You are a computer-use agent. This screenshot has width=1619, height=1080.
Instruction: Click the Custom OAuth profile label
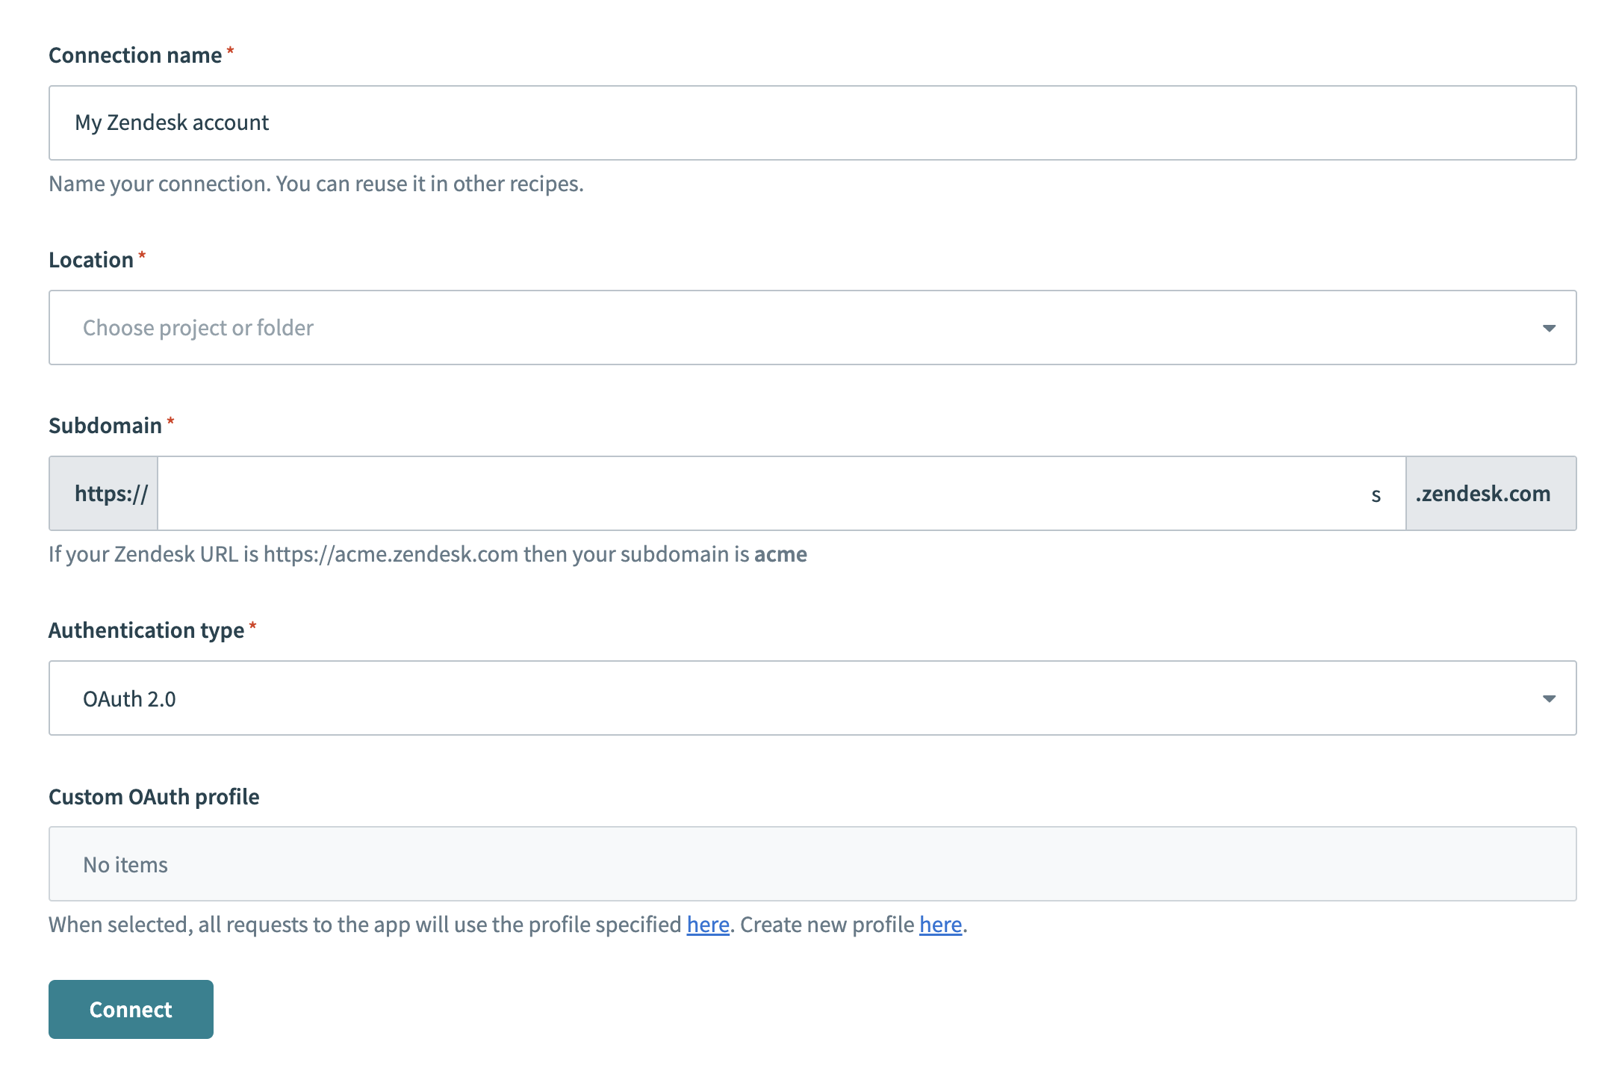pyautogui.click(x=154, y=796)
